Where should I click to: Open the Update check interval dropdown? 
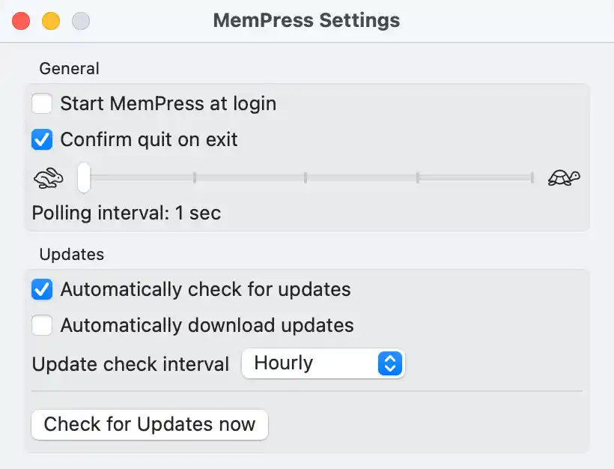pos(323,363)
